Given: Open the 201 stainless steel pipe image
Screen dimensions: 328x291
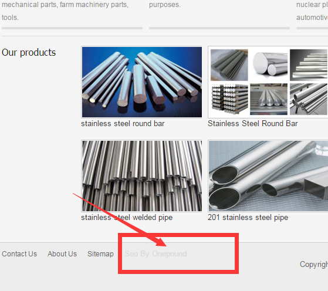Looking at the screenshot, I should tap(268, 176).
